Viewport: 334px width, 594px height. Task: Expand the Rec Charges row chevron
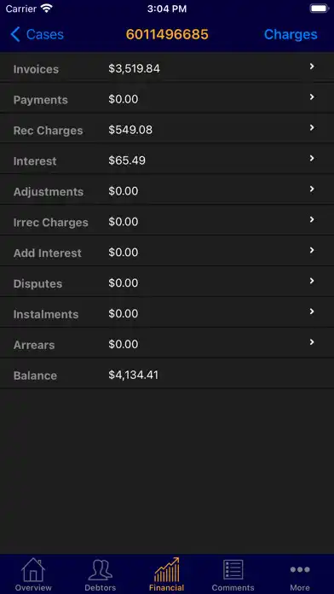click(x=312, y=128)
